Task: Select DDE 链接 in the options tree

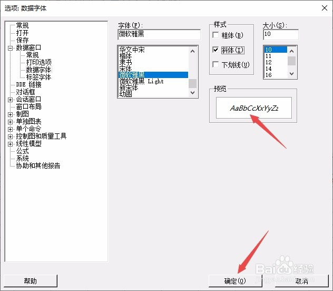Action: click(x=28, y=84)
